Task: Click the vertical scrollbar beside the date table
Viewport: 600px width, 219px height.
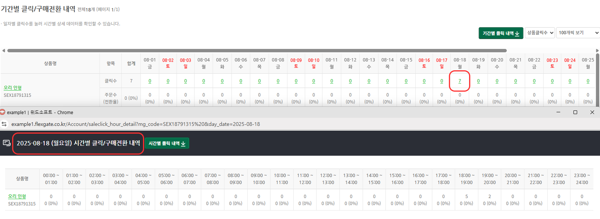Action: click(598, 79)
